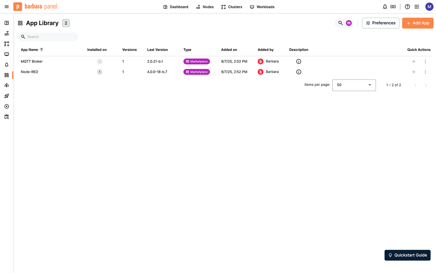436x273 pixels.
Task: Open the rocket deployment icon in sidebar
Action: point(7,96)
